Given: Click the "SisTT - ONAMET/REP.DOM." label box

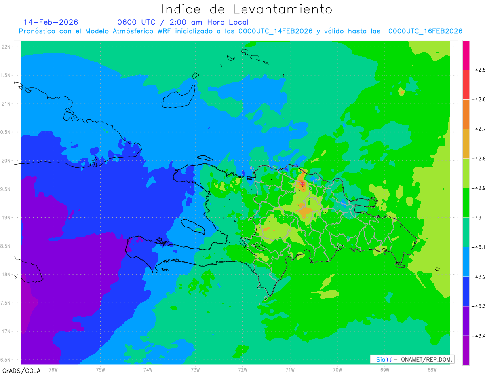Looking at the screenshot, I should point(412,359).
